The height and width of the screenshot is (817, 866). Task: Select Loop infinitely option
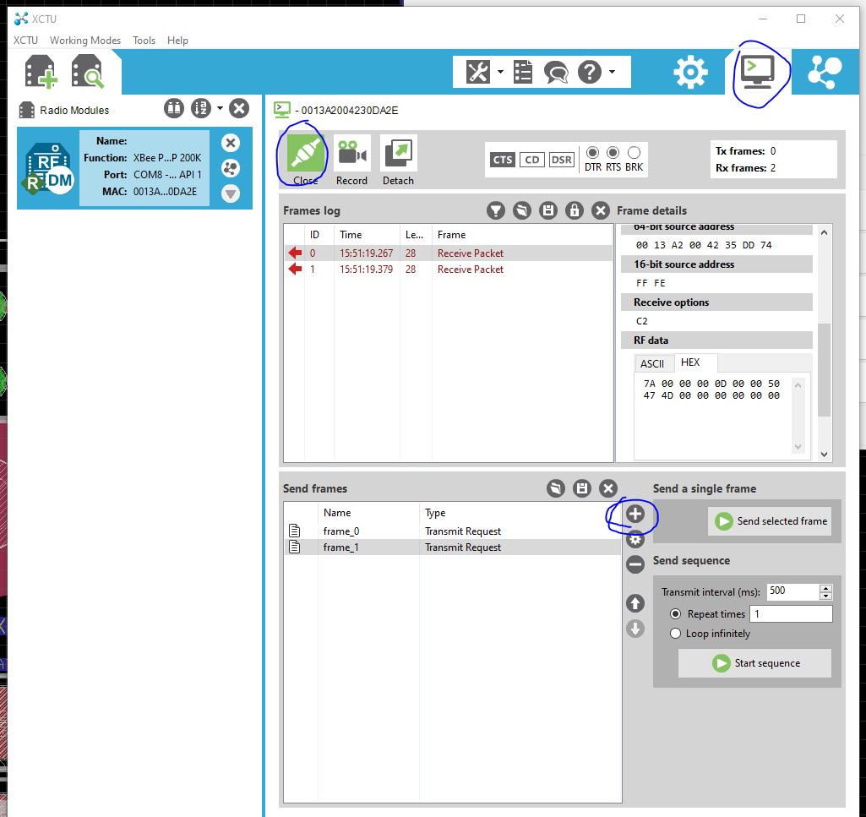pyautogui.click(x=676, y=634)
